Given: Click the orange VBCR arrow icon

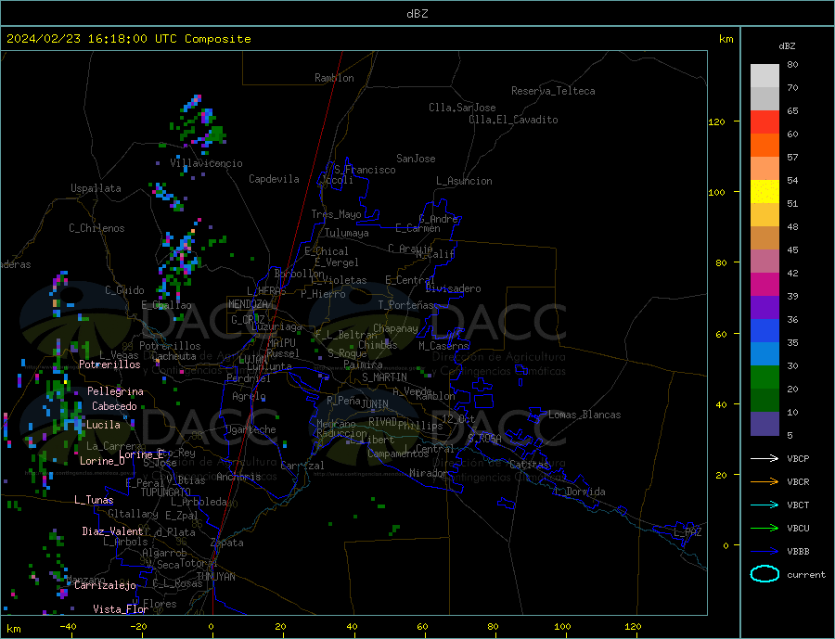Looking at the screenshot, I should point(764,481).
